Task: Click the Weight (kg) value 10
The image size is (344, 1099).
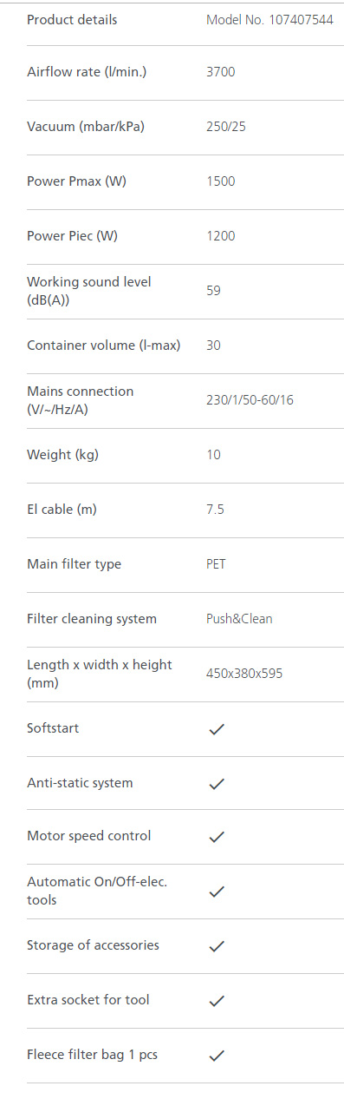Action: pyautogui.click(x=213, y=455)
